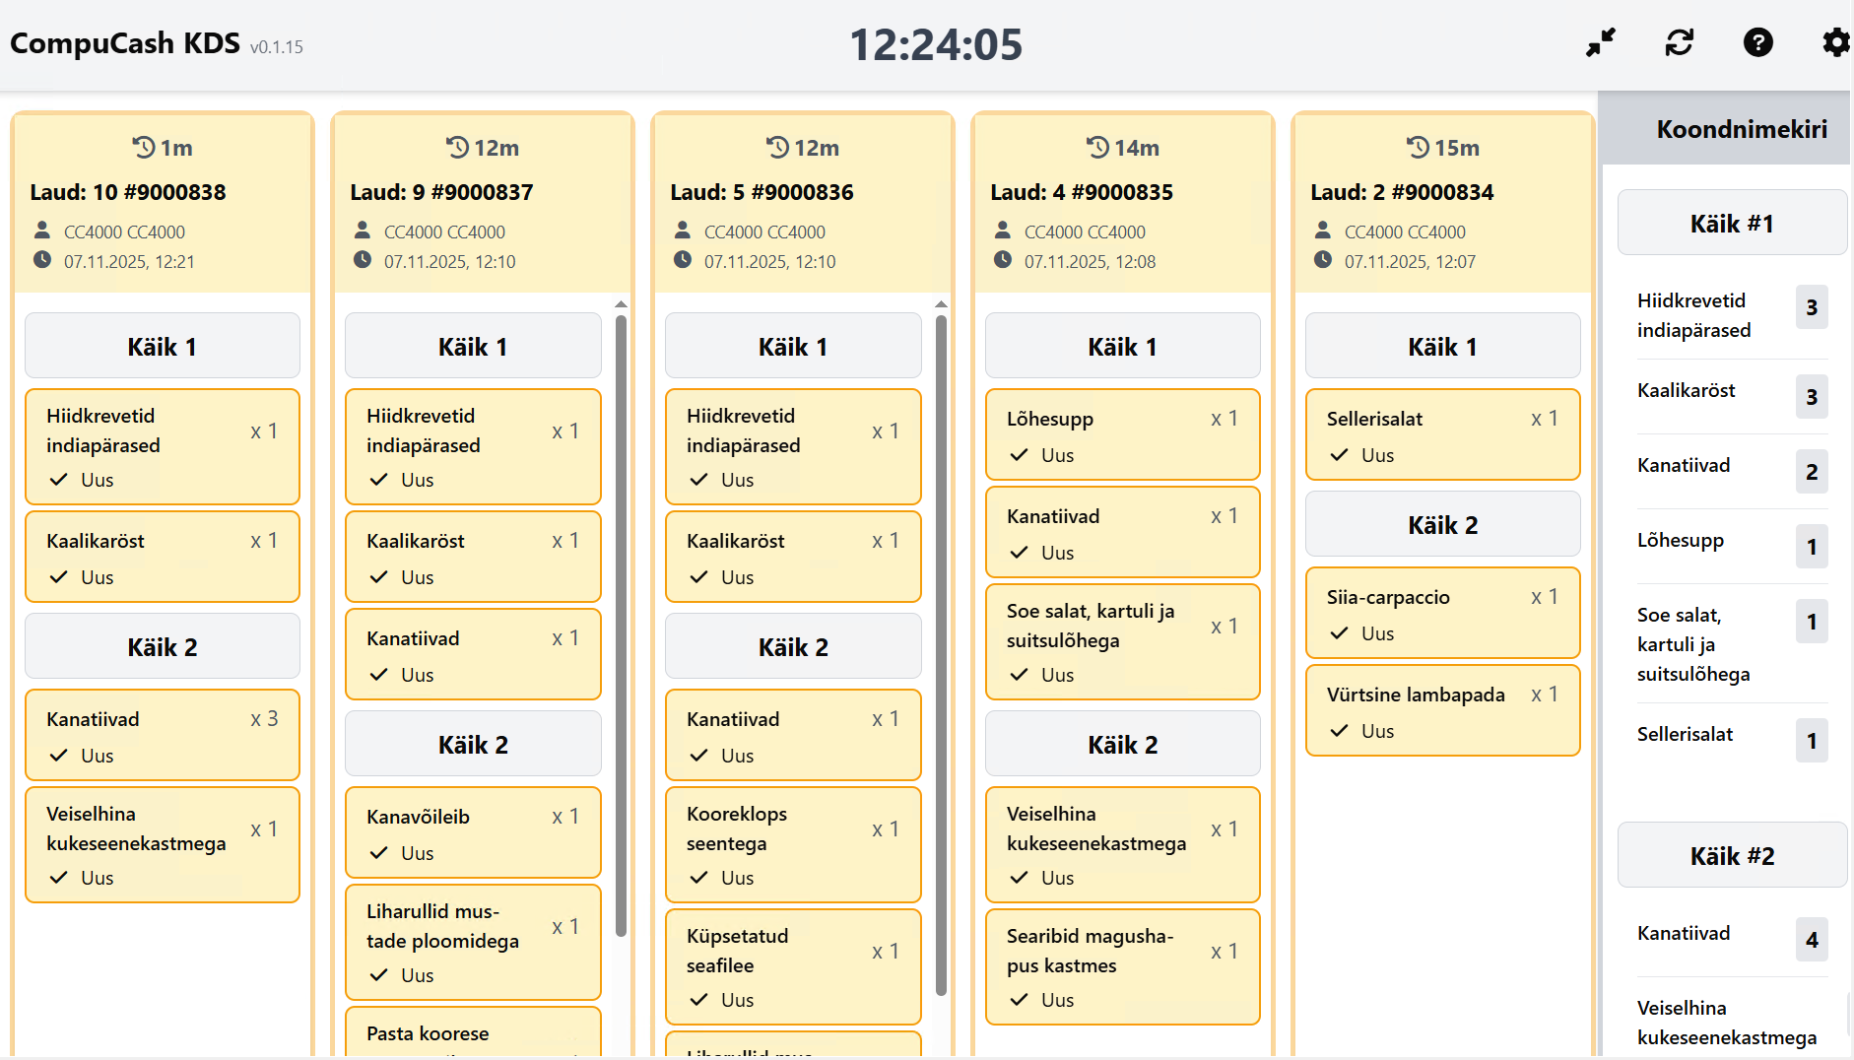Click Käik 2 header in Laud 4 order
1854x1060 pixels.
pos(1122,745)
